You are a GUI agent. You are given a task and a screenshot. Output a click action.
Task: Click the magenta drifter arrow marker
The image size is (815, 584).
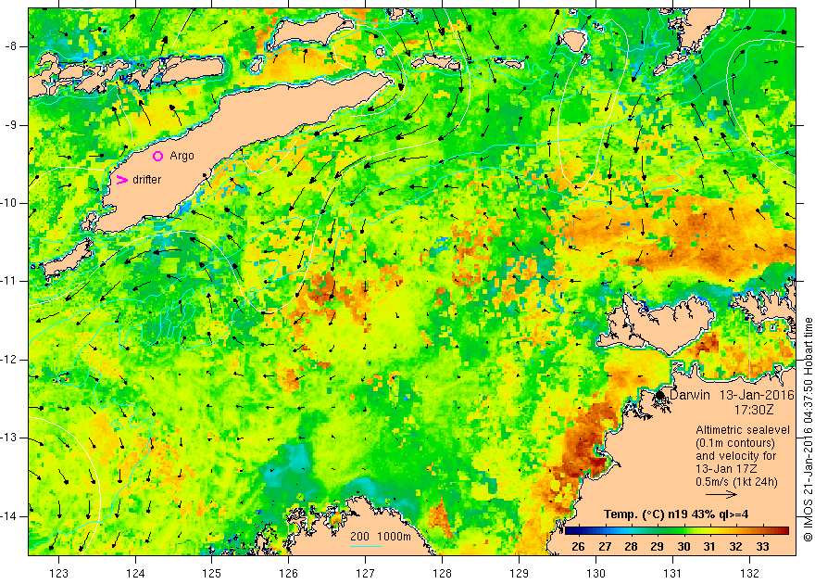[121, 180]
